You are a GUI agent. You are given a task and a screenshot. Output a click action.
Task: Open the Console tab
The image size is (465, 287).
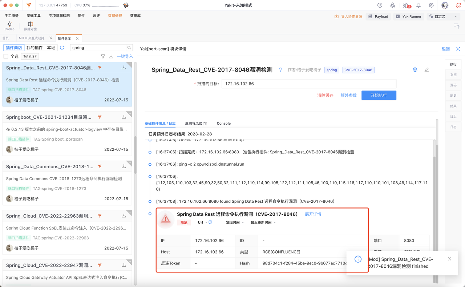(223, 124)
